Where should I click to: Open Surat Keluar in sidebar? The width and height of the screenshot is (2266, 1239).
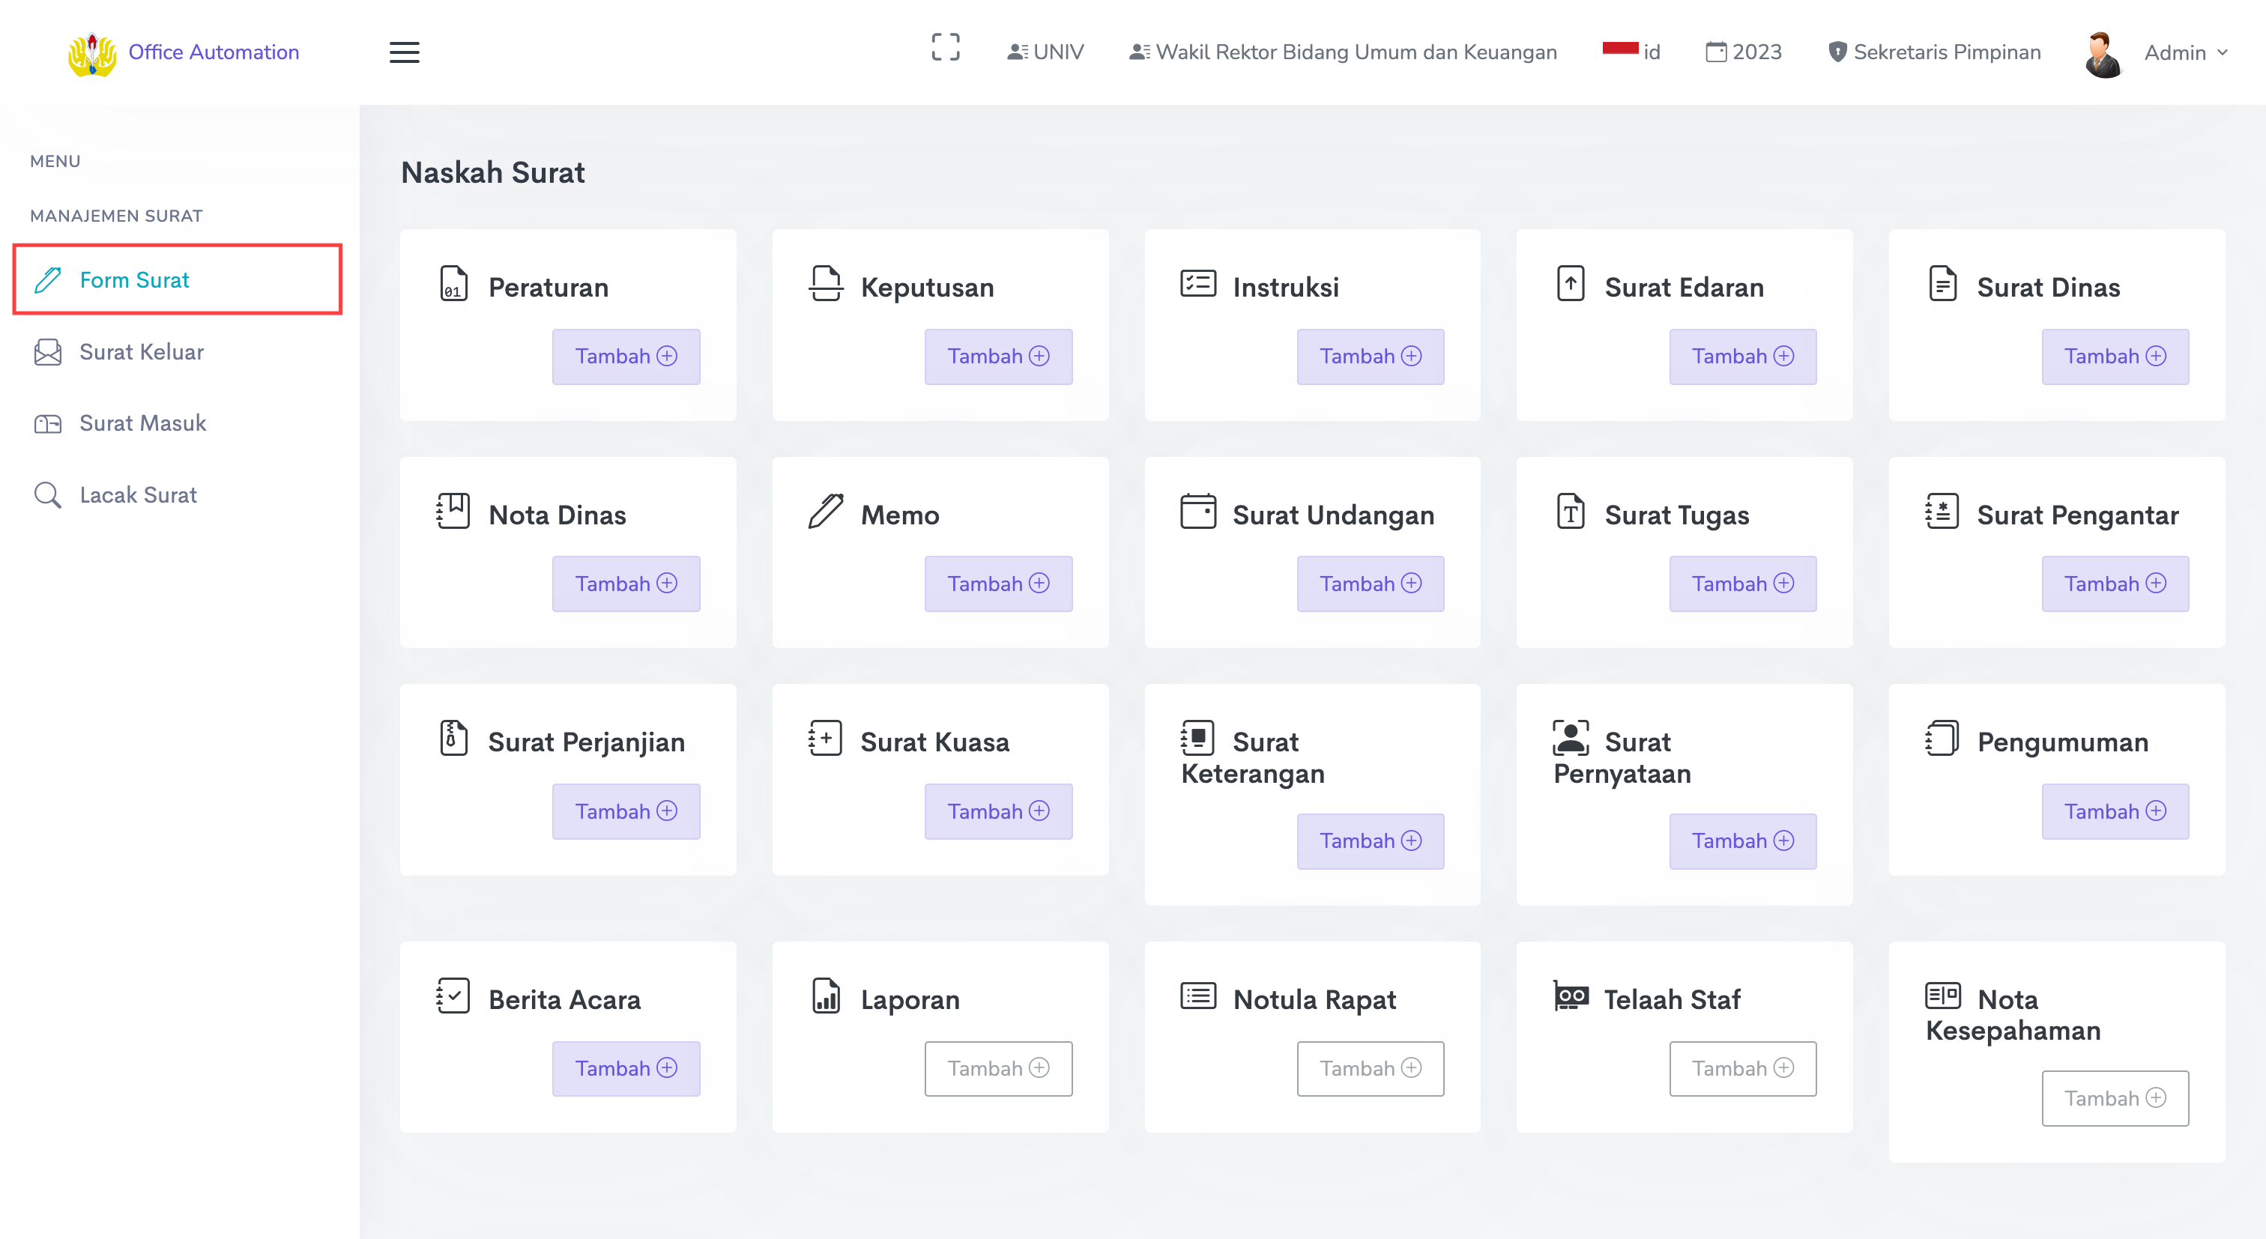[x=141, y=352]
